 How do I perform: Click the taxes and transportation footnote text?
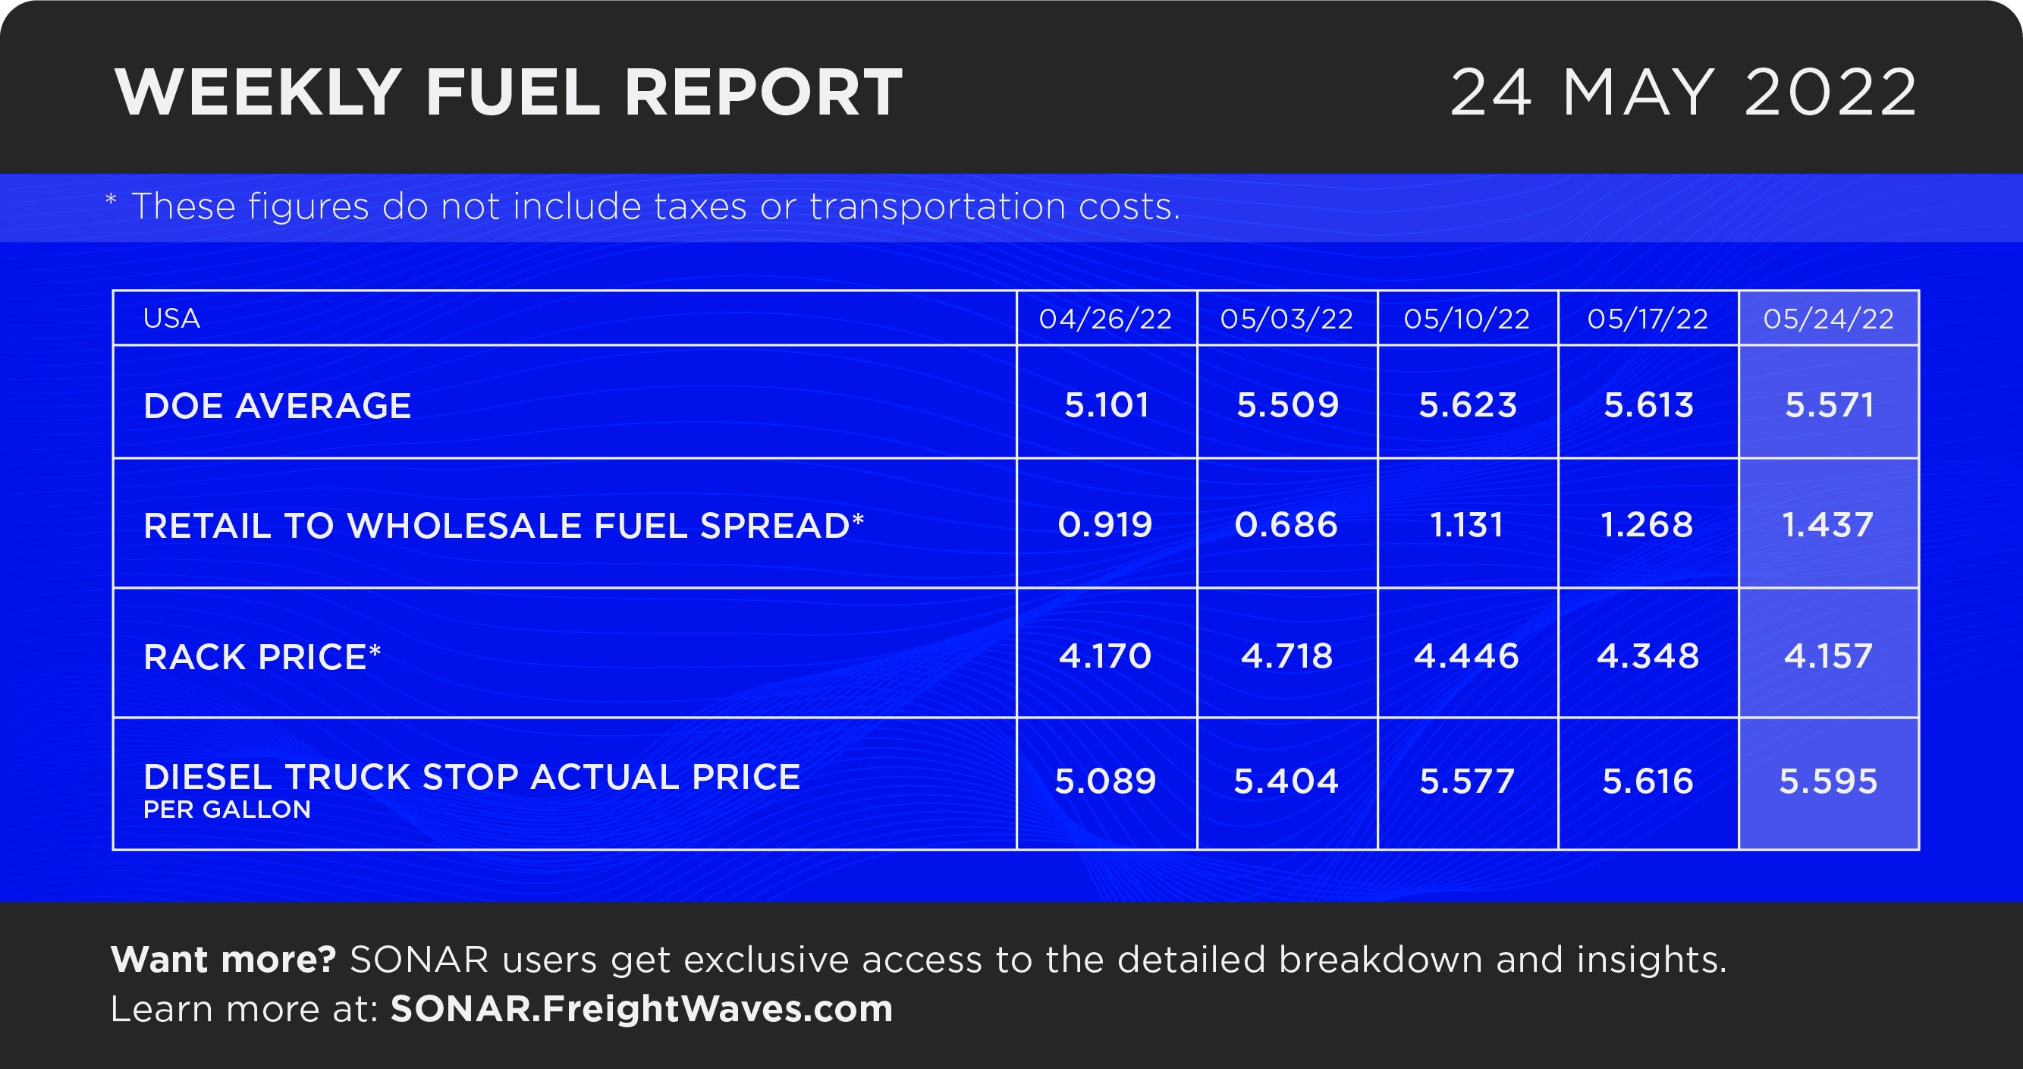642,207
